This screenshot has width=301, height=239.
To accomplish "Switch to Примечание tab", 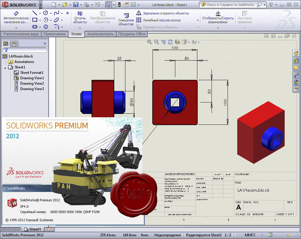I will coord(54,34).
